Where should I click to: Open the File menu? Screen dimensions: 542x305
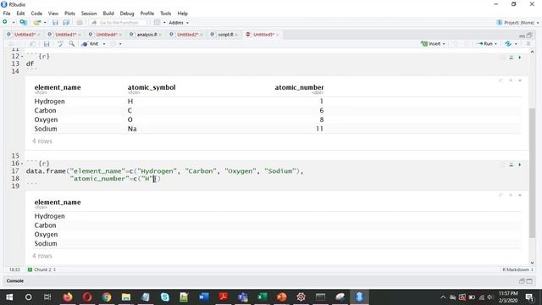(7, 14)
